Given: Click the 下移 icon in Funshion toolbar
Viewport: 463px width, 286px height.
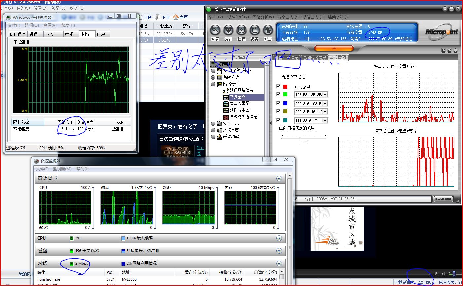Looking at the screenshot, I should (x=158, y=17).
